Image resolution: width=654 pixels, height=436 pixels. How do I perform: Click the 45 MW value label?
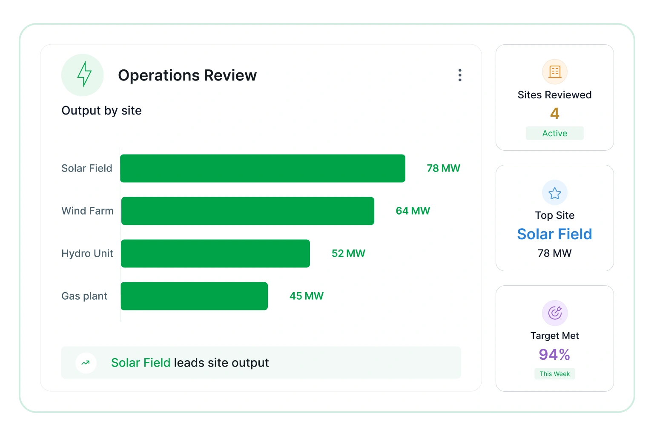[x=306, y=296]
